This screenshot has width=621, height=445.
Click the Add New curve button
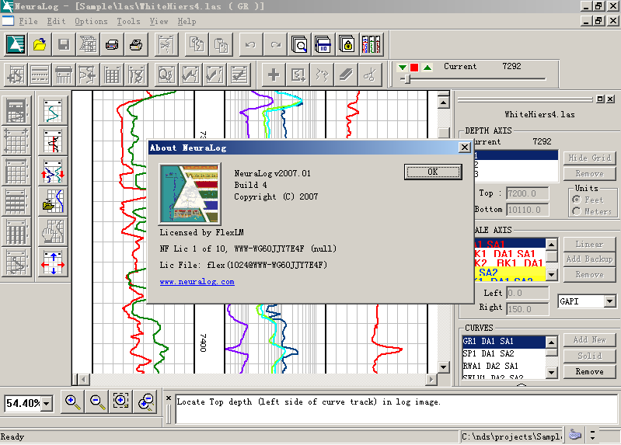point(590,339)
